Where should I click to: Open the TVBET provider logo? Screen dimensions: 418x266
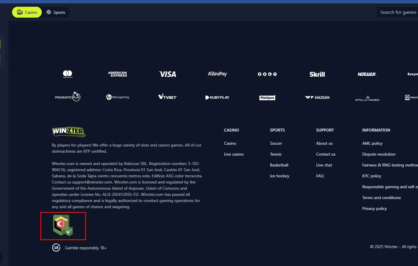coord(167,97)
